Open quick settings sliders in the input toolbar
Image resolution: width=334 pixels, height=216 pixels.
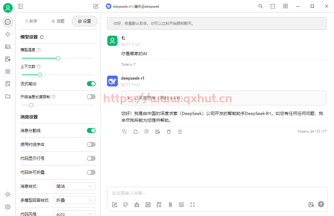coord(148,205)
